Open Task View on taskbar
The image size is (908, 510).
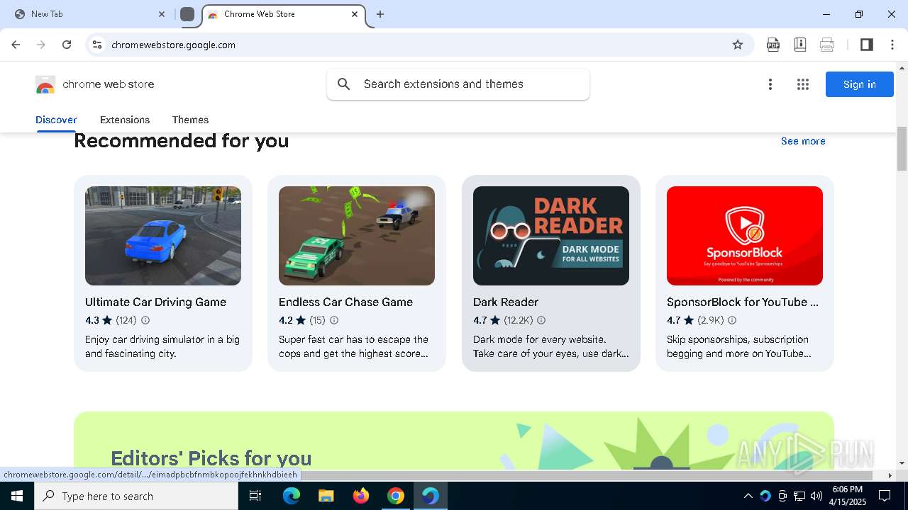pos(255,496)
